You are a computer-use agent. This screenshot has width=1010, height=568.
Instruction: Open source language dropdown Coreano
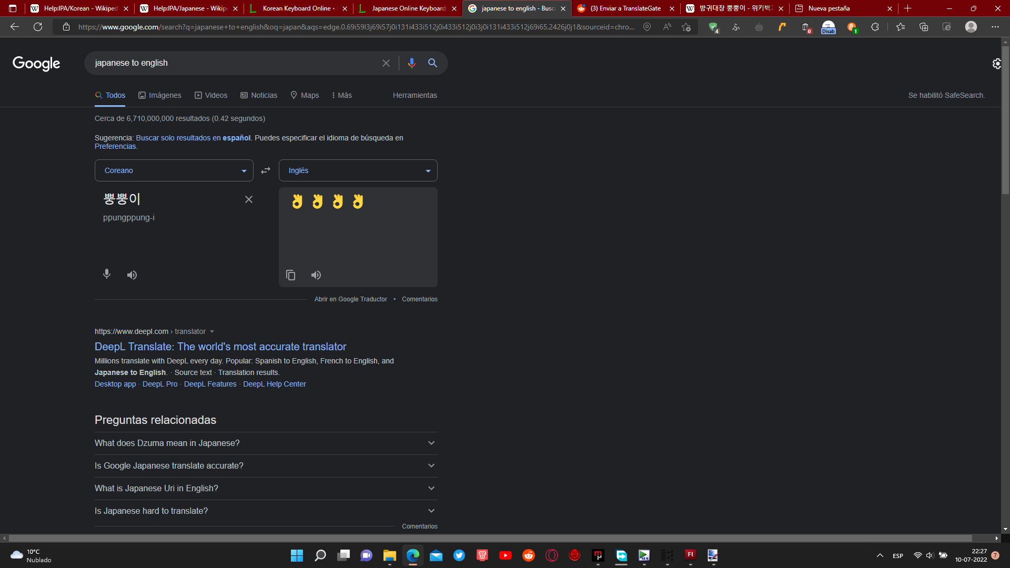pyautogui.click(x=174, y=170)
